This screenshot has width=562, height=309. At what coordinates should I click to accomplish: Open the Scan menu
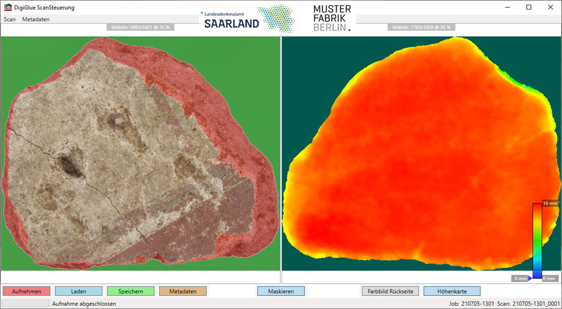coord(10,19)
